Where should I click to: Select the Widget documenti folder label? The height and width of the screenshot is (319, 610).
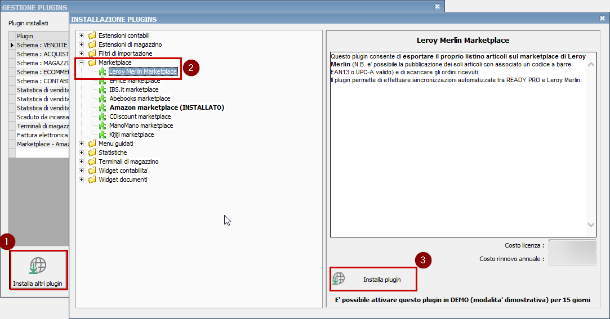click(123, 179)
